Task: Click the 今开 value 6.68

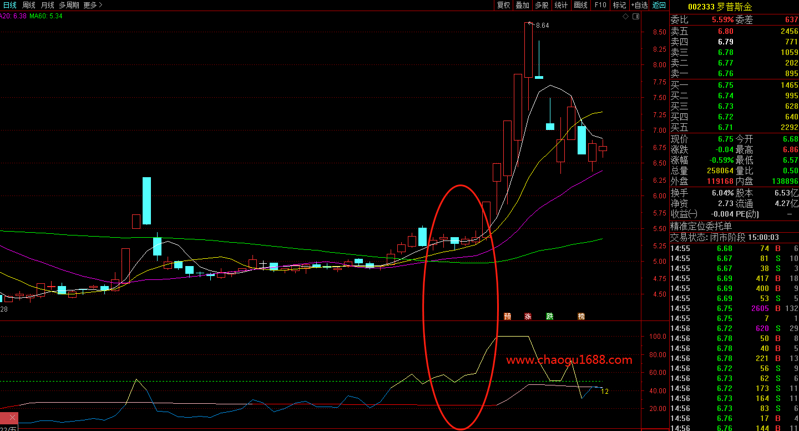Action: click(x=790, y=139)
